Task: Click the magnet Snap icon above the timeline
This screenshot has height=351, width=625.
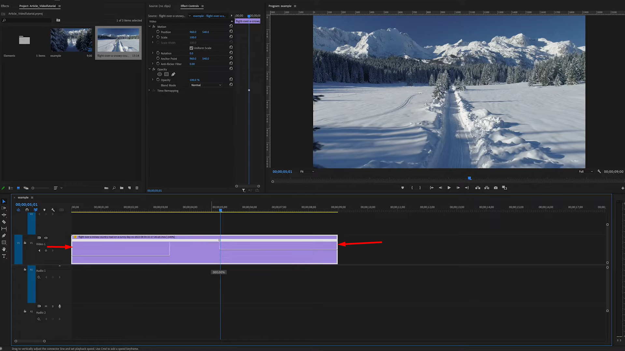Action: tap(27, 210)
